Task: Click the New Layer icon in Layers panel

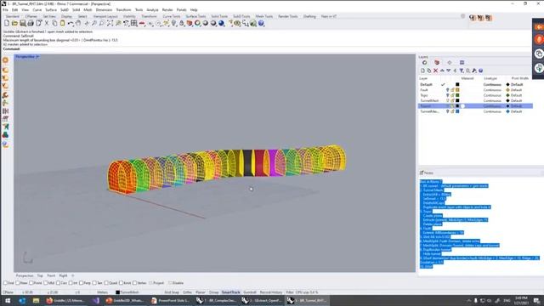Action: click(x=422, y=71)
